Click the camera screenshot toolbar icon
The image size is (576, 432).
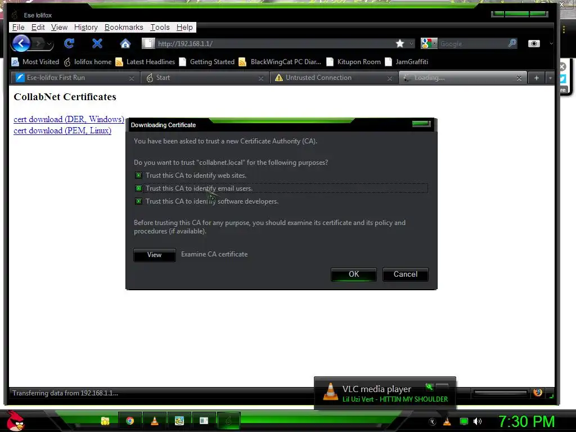[534, 44]
